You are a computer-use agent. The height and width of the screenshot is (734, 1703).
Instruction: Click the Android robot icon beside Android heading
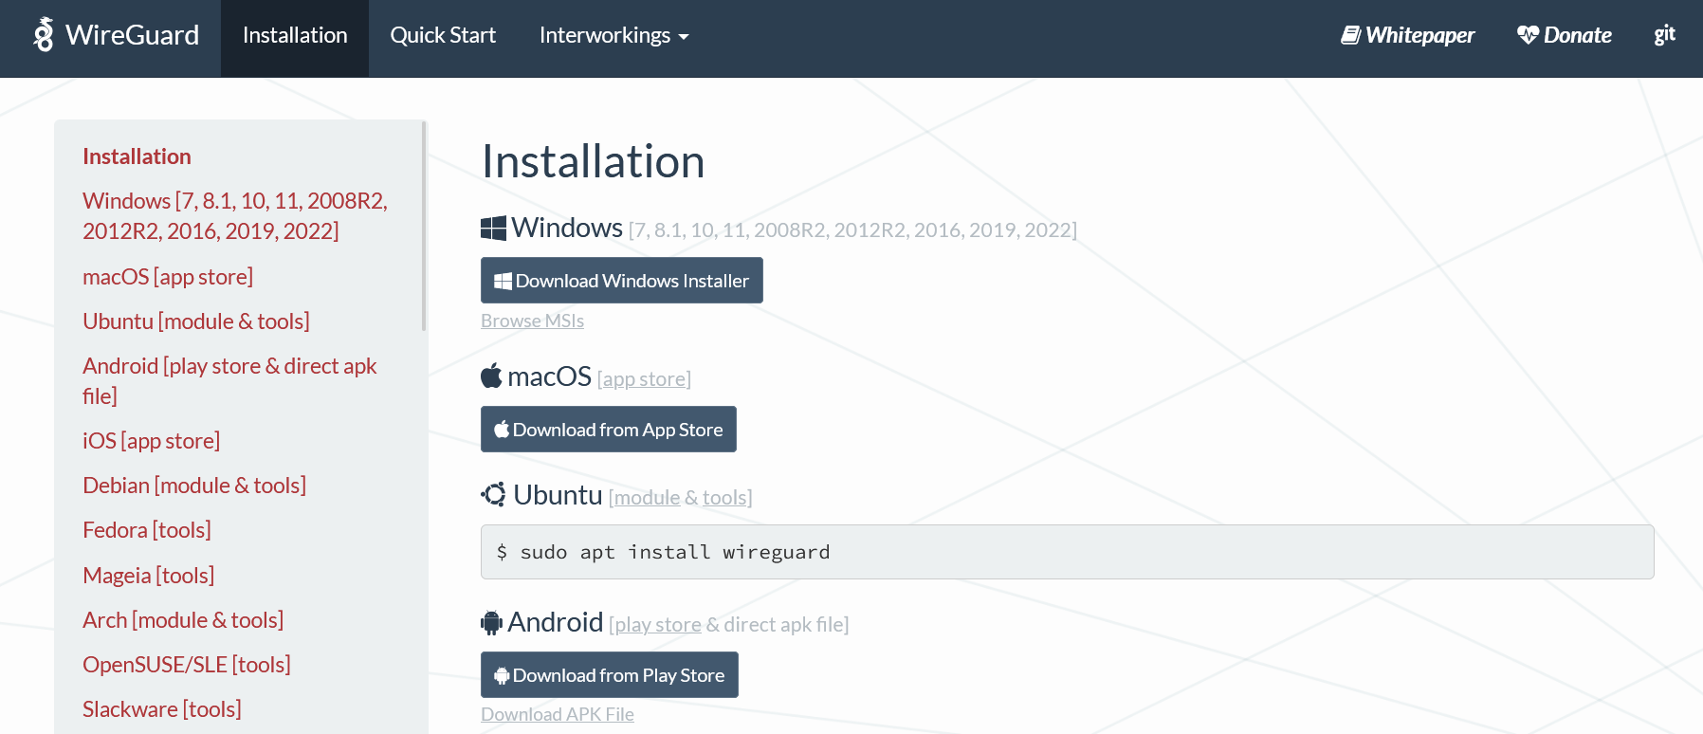pos(491,623)
